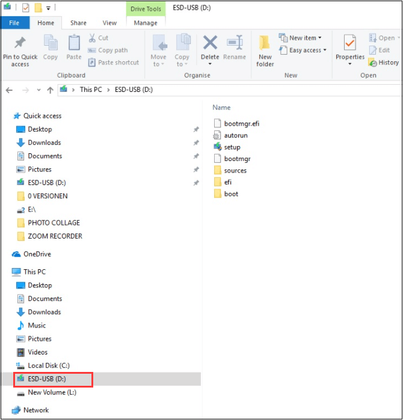Screen dimensions: 403x420
Task: Switch to the View ribbon tab
Action: click(x=109, y=23)
